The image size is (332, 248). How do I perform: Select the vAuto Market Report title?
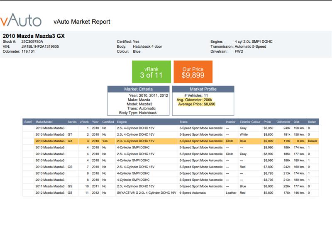click(82, 22)
